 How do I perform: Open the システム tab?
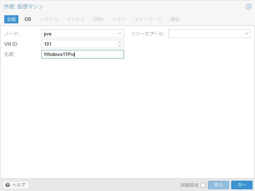(x=49, y=19)
